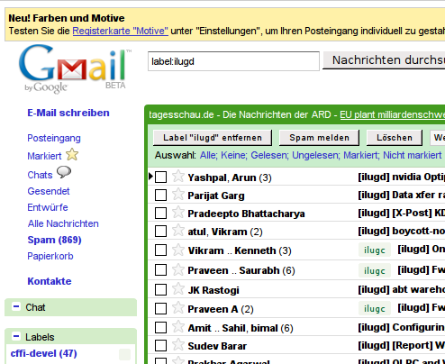Open Spam (869) folder

[54, 240]
